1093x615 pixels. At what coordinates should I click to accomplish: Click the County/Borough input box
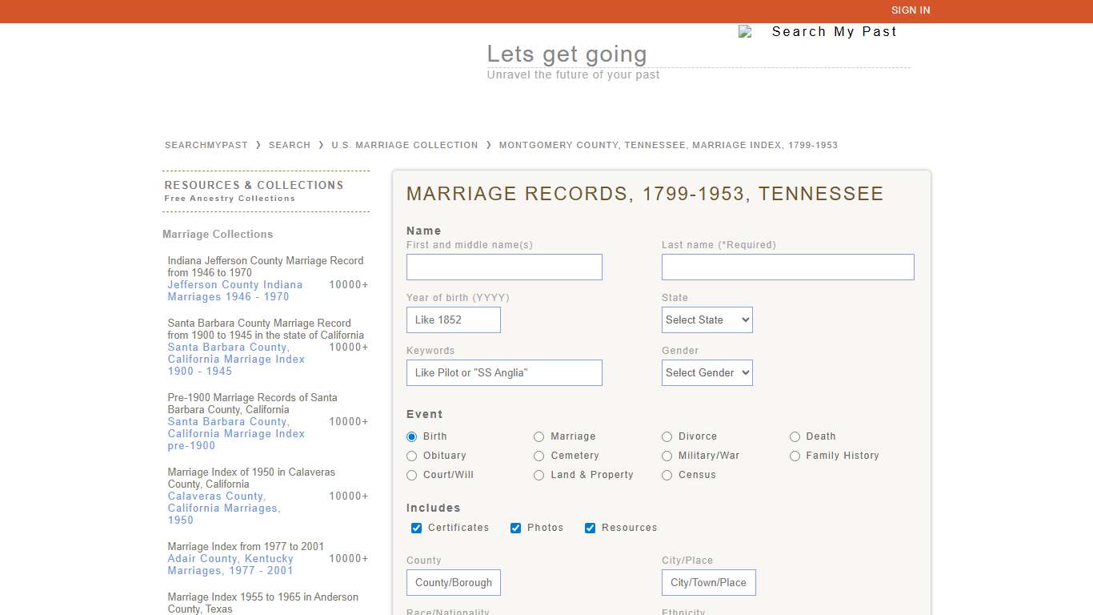point(453,582)
